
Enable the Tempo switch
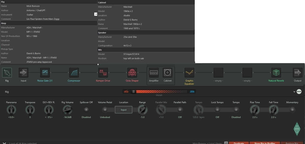tap(236, 110)
